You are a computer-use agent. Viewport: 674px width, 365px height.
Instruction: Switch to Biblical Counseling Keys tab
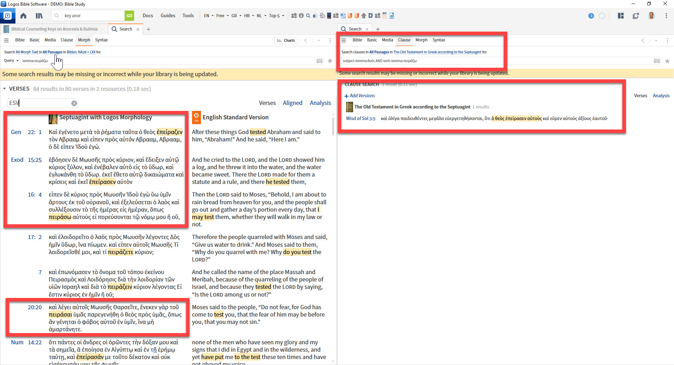coord(54,29)
